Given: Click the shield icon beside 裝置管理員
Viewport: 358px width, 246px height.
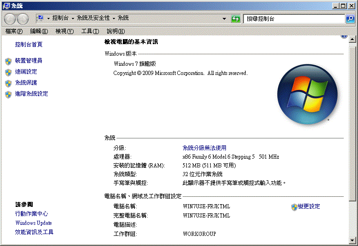Looking at the screenshot, I should [8, 61].
